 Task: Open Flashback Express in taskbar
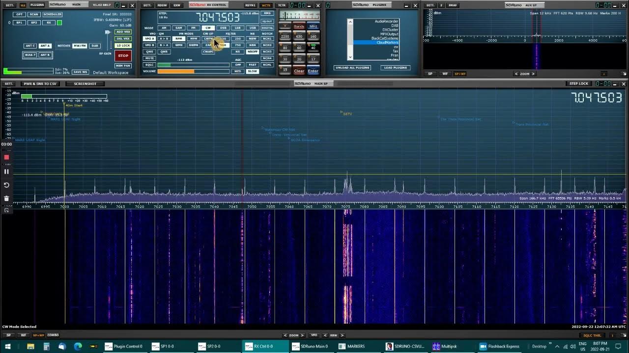[500, 346]
